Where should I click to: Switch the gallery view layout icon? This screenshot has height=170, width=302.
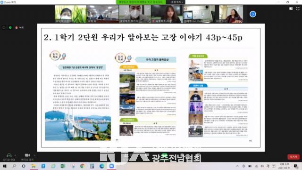[291, 8]
